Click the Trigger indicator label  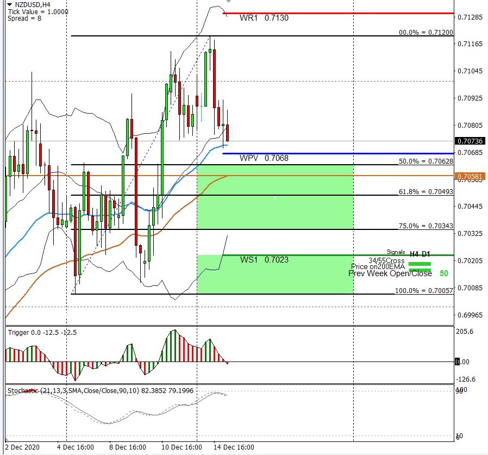point(41,332)
